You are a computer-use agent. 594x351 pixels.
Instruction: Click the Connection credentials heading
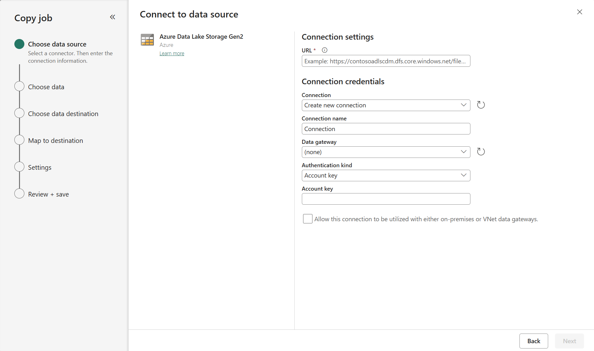click(x=343, y=81)
